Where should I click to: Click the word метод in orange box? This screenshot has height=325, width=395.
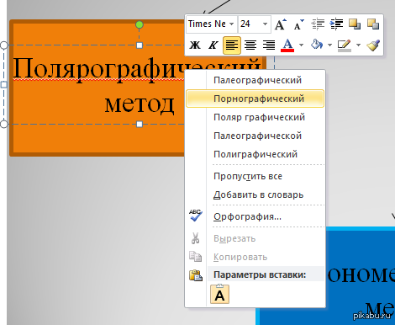(140, 104)
